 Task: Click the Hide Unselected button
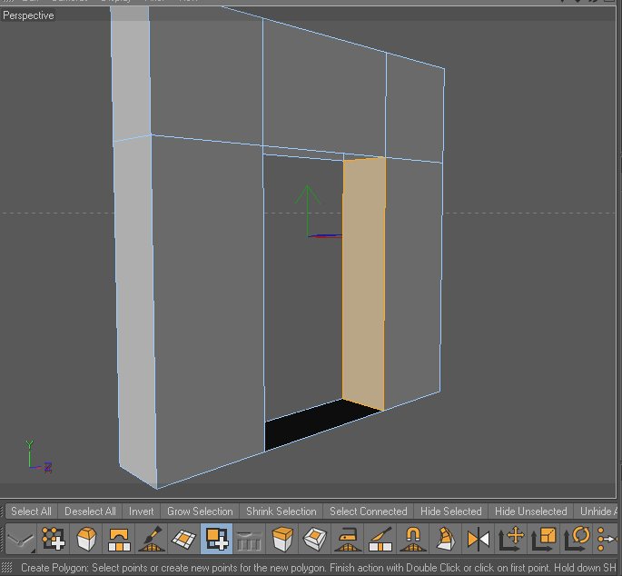(x=531, y=511)
